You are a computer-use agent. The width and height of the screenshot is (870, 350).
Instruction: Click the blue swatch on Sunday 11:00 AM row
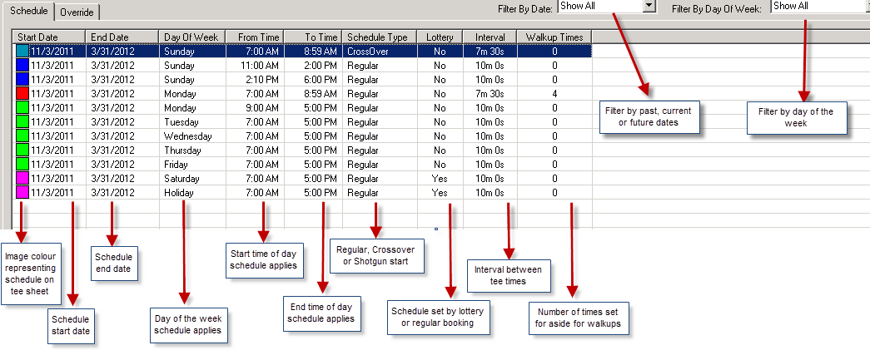click(22, 65)
